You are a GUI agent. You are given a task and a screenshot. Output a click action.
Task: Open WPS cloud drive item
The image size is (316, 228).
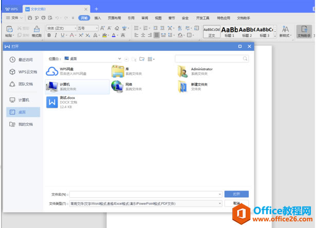77,71
